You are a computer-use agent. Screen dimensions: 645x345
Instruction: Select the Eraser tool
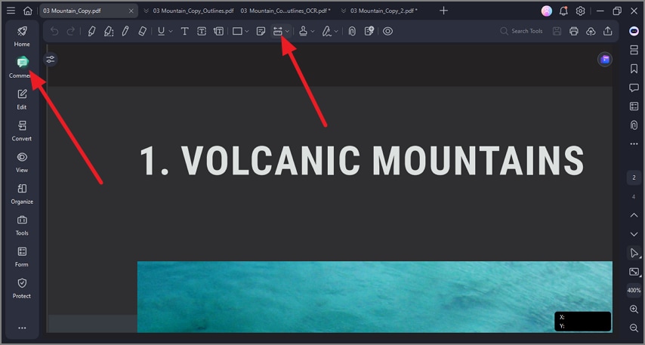click(142, 31)
